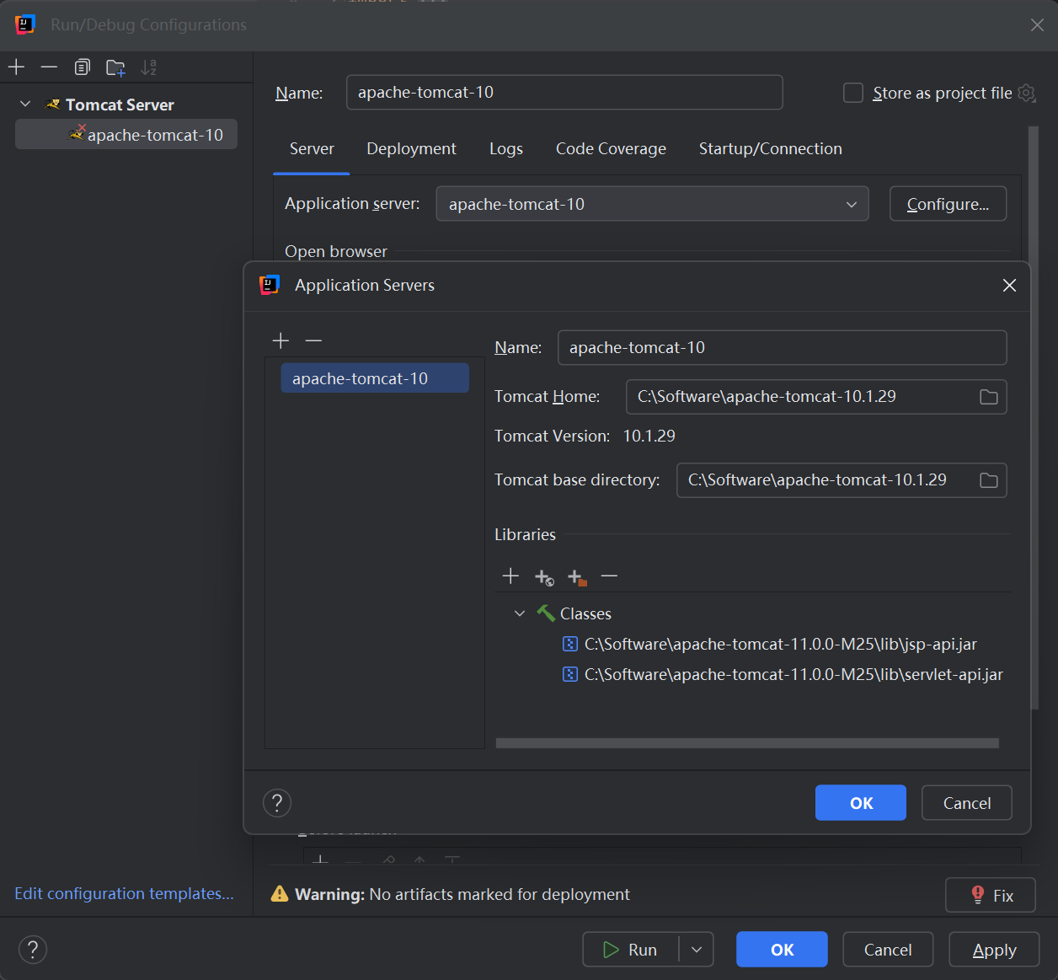
Task: Add library from URL icon
Action: point(544,577)
